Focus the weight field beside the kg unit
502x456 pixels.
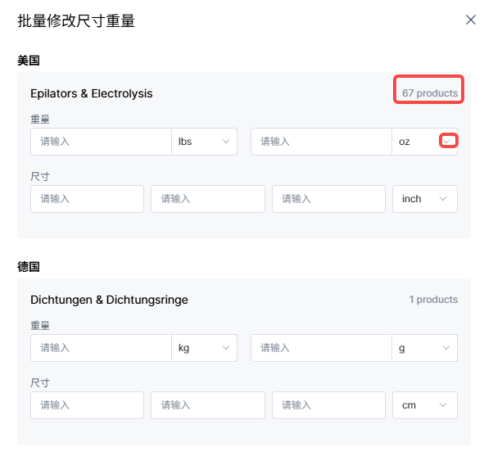[x=101, y=348]
